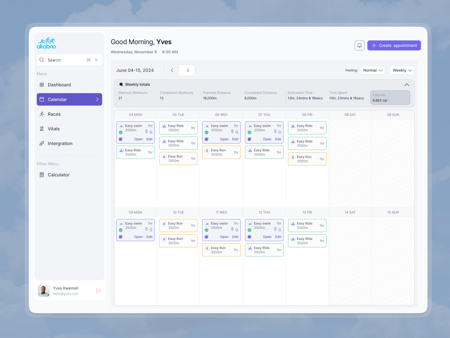Click the bike icon on 04 MON Easy Ride
Image resolution: width=450 pixels, height=338 pixels.
121,151
